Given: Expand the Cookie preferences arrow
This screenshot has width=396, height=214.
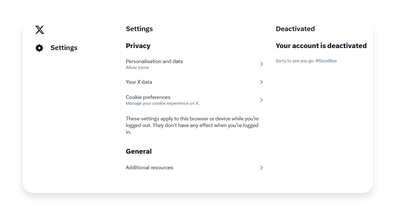Looking at the screenshot, I should tap(261, 100).
